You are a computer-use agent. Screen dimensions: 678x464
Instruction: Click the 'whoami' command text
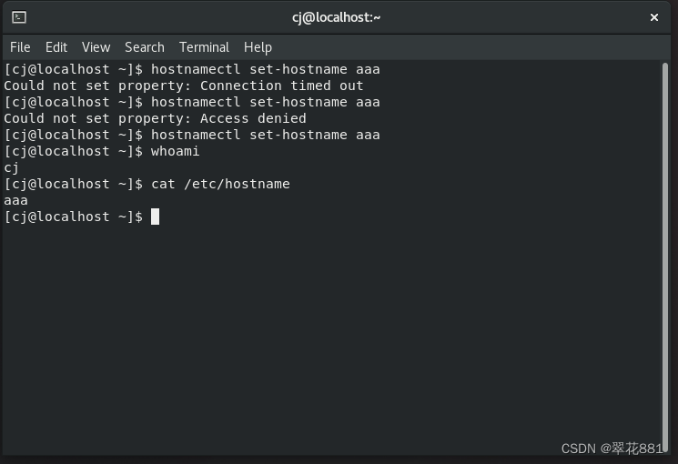click(x=175, y=151)
